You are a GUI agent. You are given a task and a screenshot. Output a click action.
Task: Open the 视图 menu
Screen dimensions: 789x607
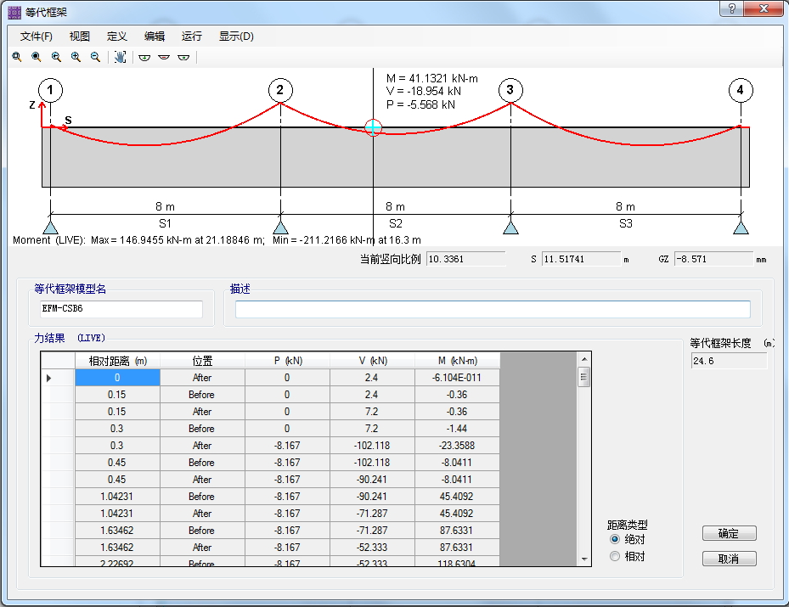(80, 37)
